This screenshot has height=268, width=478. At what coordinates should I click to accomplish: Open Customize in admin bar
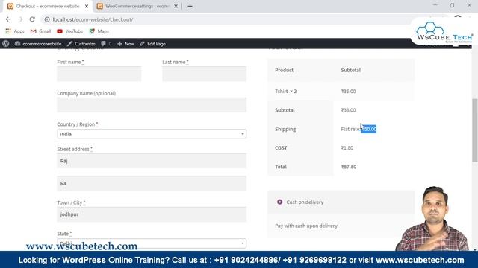pos(81,44)
